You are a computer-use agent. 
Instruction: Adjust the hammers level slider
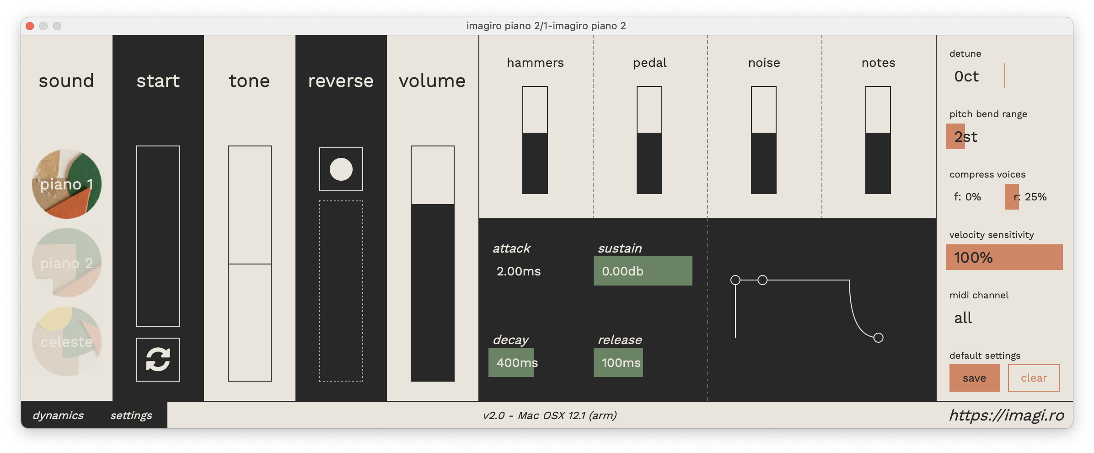(x=535, y=140)
